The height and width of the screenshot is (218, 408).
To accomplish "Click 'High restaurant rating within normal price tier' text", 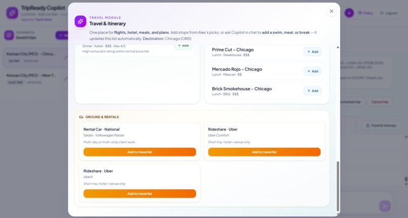I will tap(116, 52).
